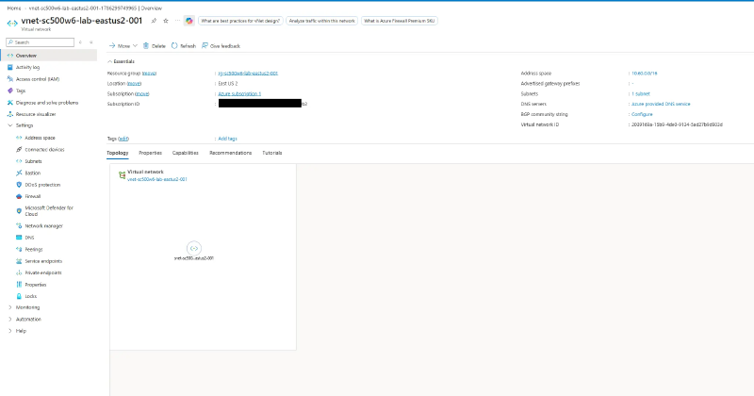
Task: Open the Move dropdown in the toolbar
Action: click(123, 45)
